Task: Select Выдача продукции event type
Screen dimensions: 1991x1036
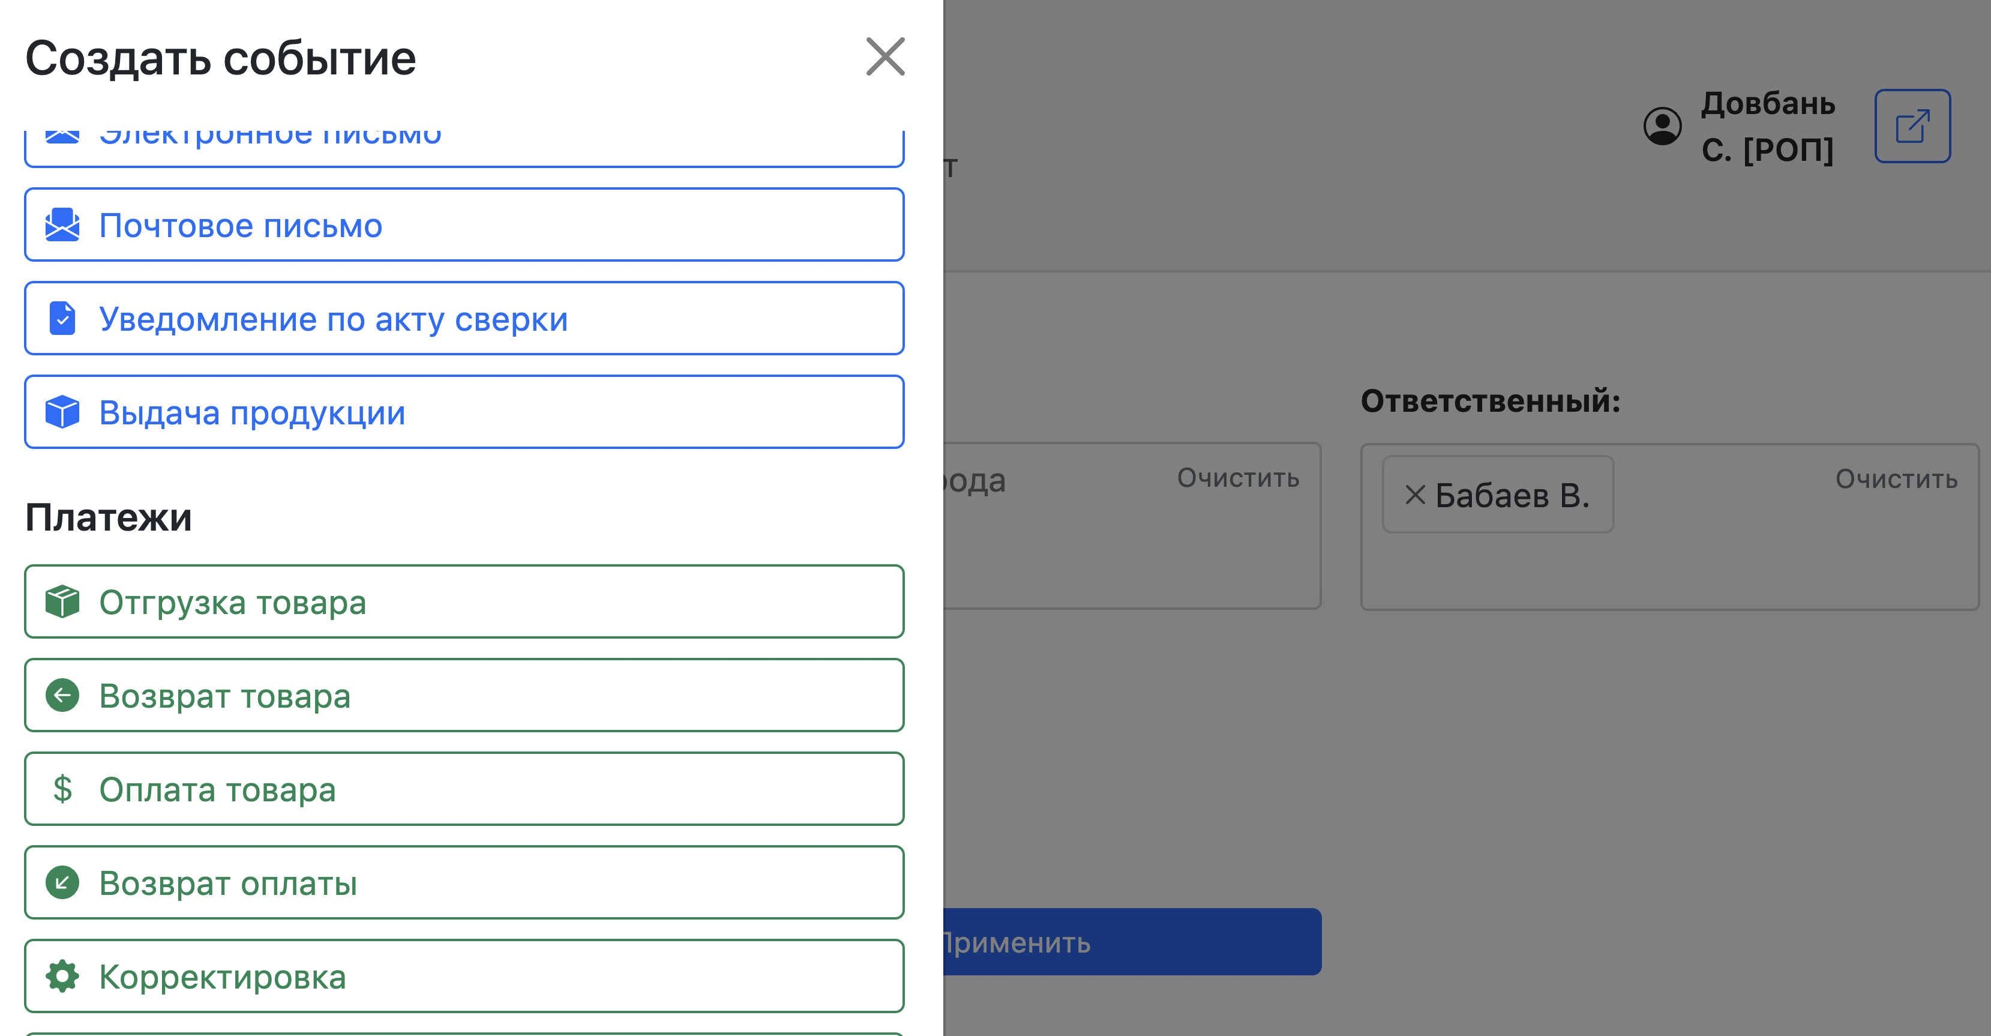Action: (x=464, y=412)
